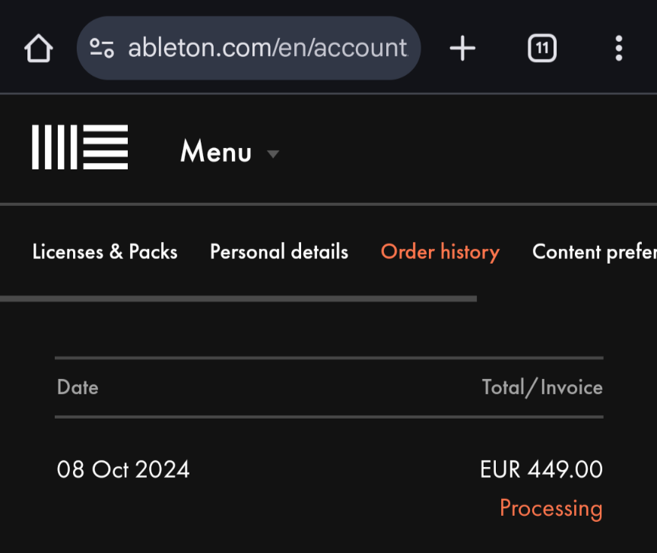The image size is (657, 553).
Task: Go to the Personal details tab
Action: [x=279, y=252]
